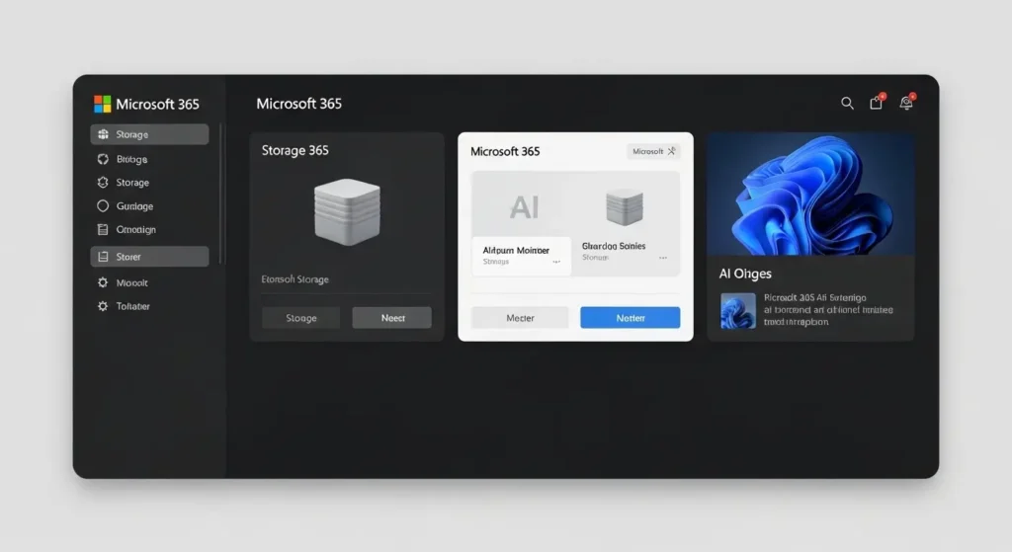Open the three-dot menu for Aldpum Moimber

[556, 262]
